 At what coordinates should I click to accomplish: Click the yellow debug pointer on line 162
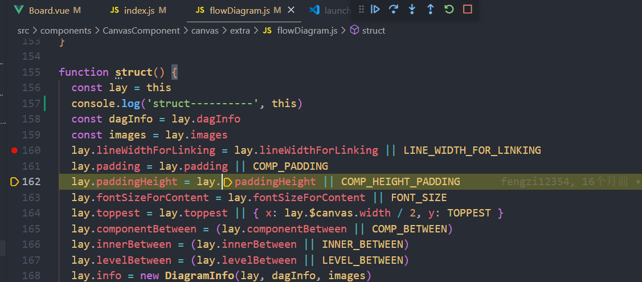pos(14,182)
